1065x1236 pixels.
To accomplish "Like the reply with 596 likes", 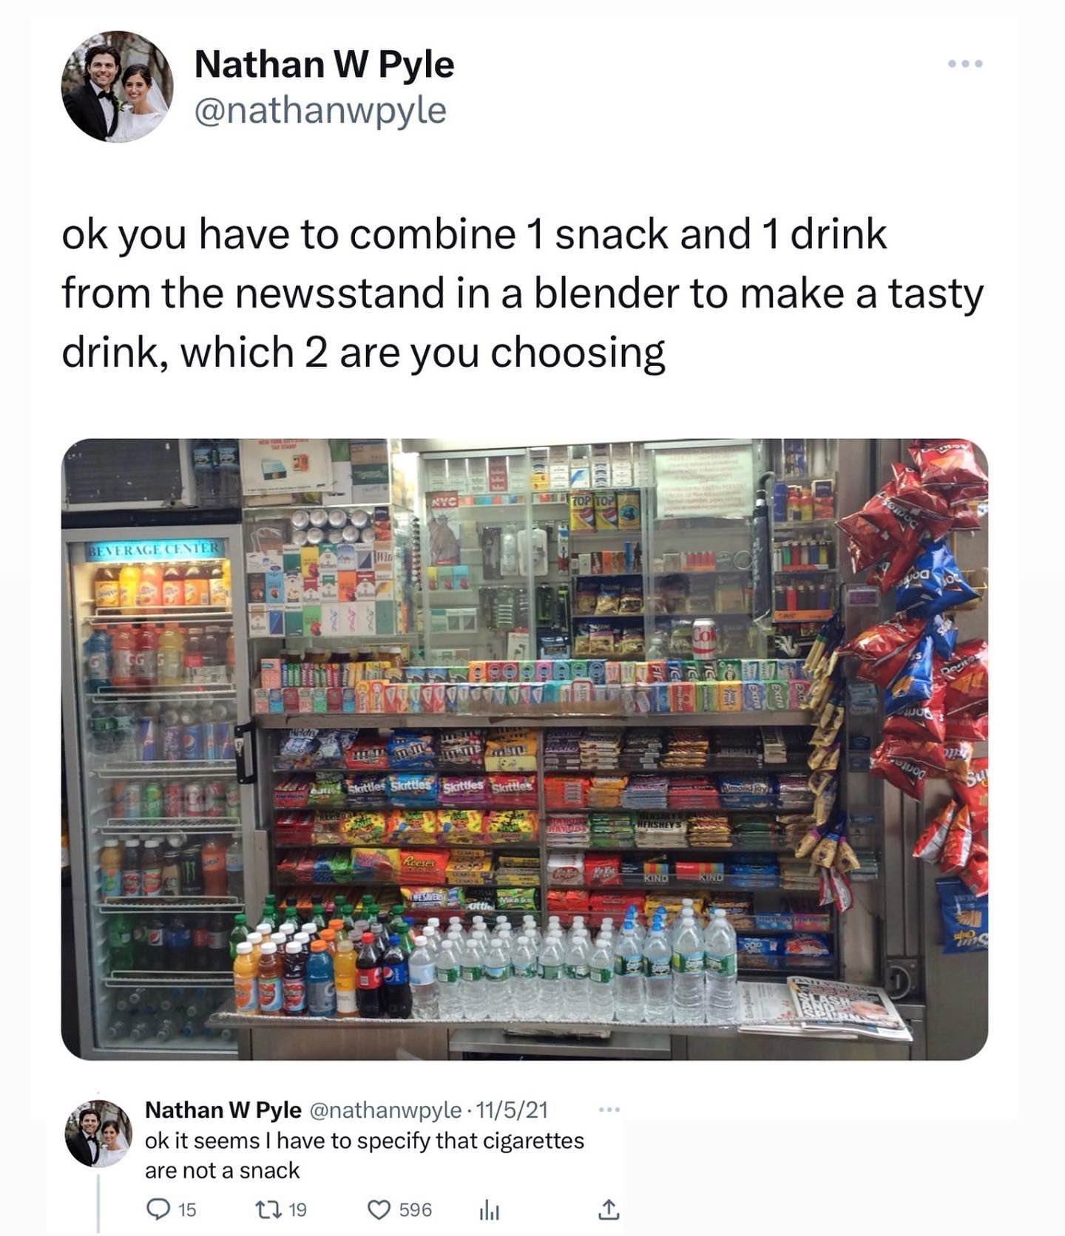I will (x=379, y=1209).
